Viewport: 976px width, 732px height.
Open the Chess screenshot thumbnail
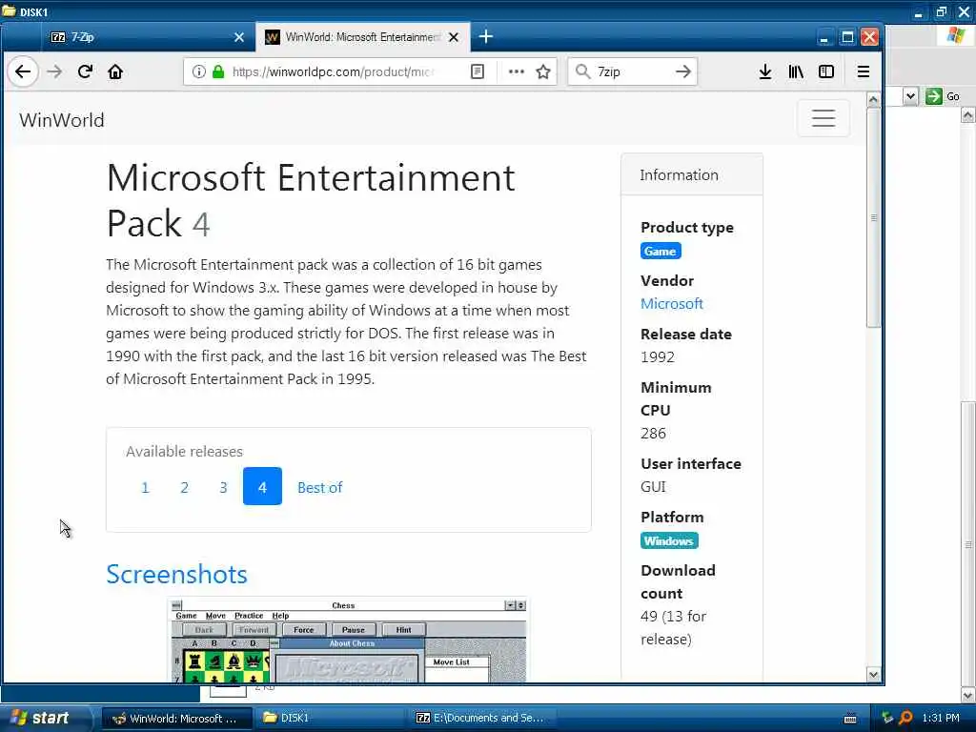(x=347, y=640)
